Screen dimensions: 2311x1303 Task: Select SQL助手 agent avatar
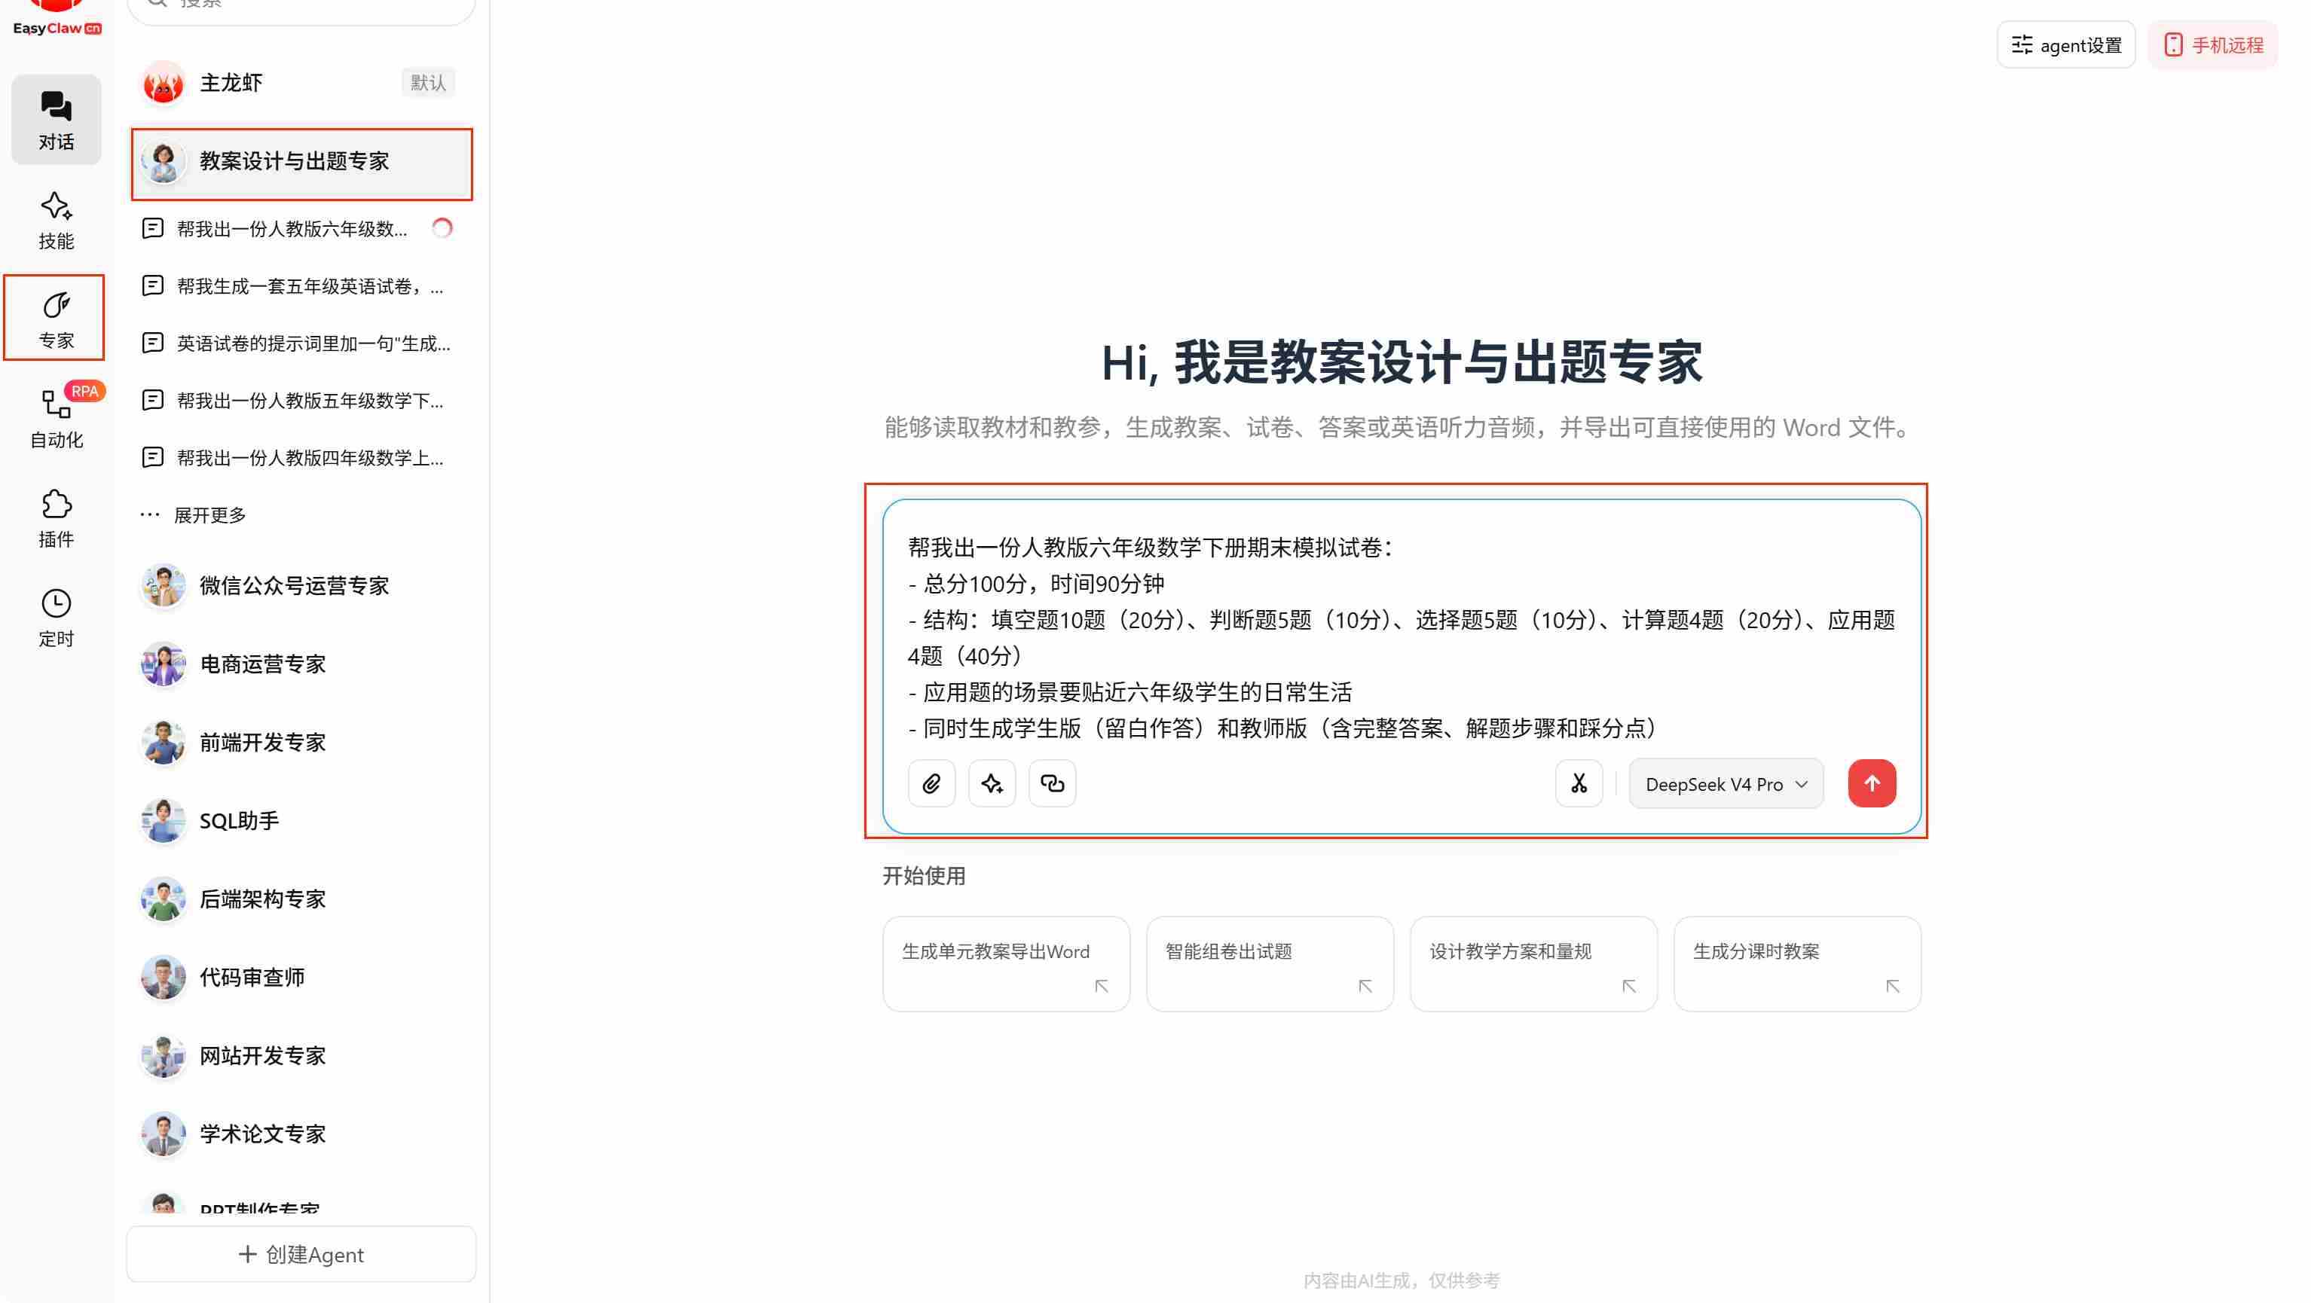[164, 820]
